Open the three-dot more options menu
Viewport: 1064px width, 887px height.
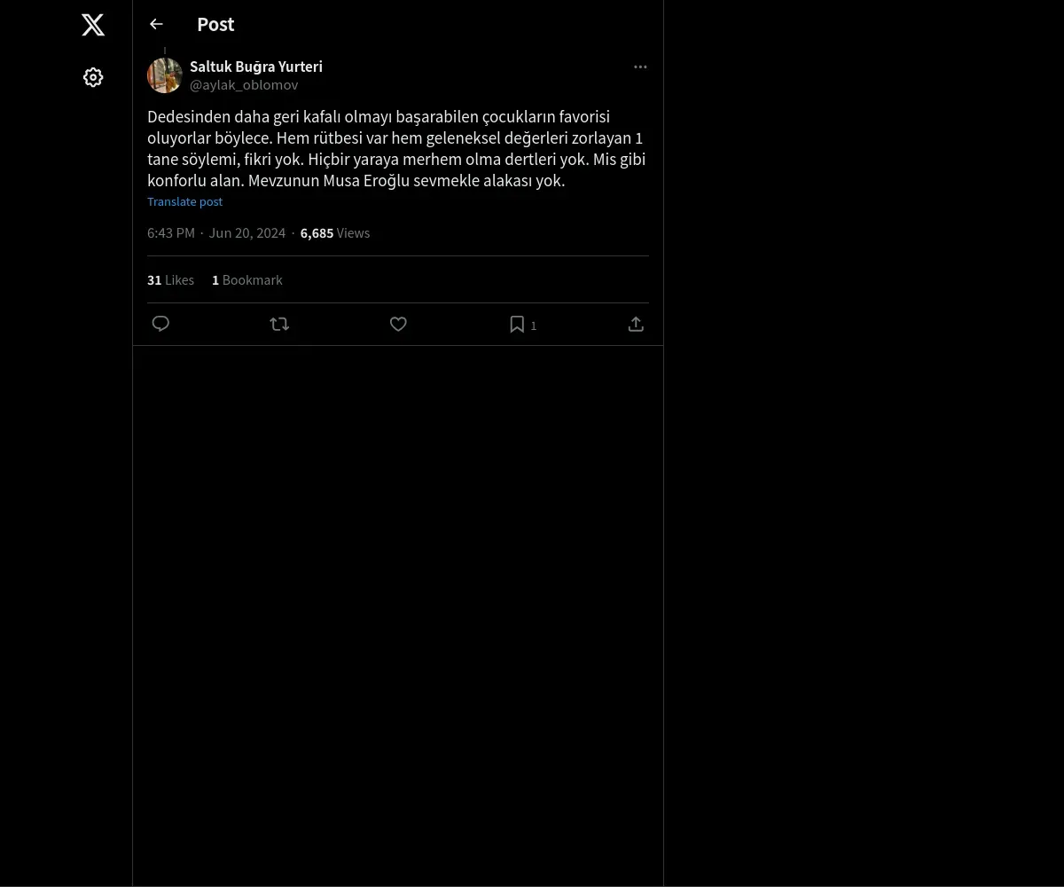(640, 67)
